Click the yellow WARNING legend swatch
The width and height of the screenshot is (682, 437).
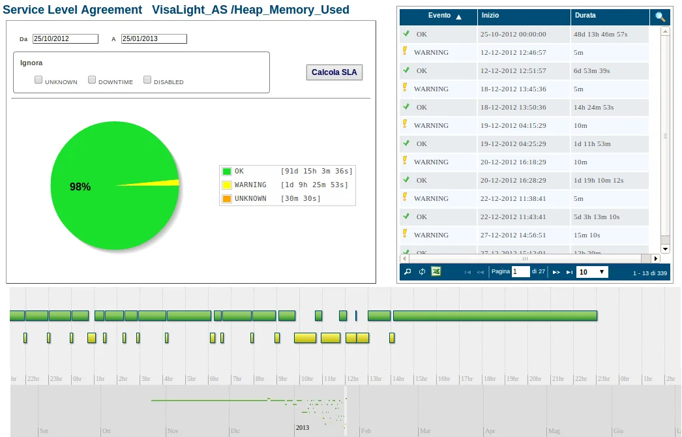(x=227, y=185)
